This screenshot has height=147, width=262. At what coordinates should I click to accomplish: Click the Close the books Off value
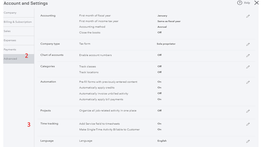pyautogui.click(x=159, y=32)
